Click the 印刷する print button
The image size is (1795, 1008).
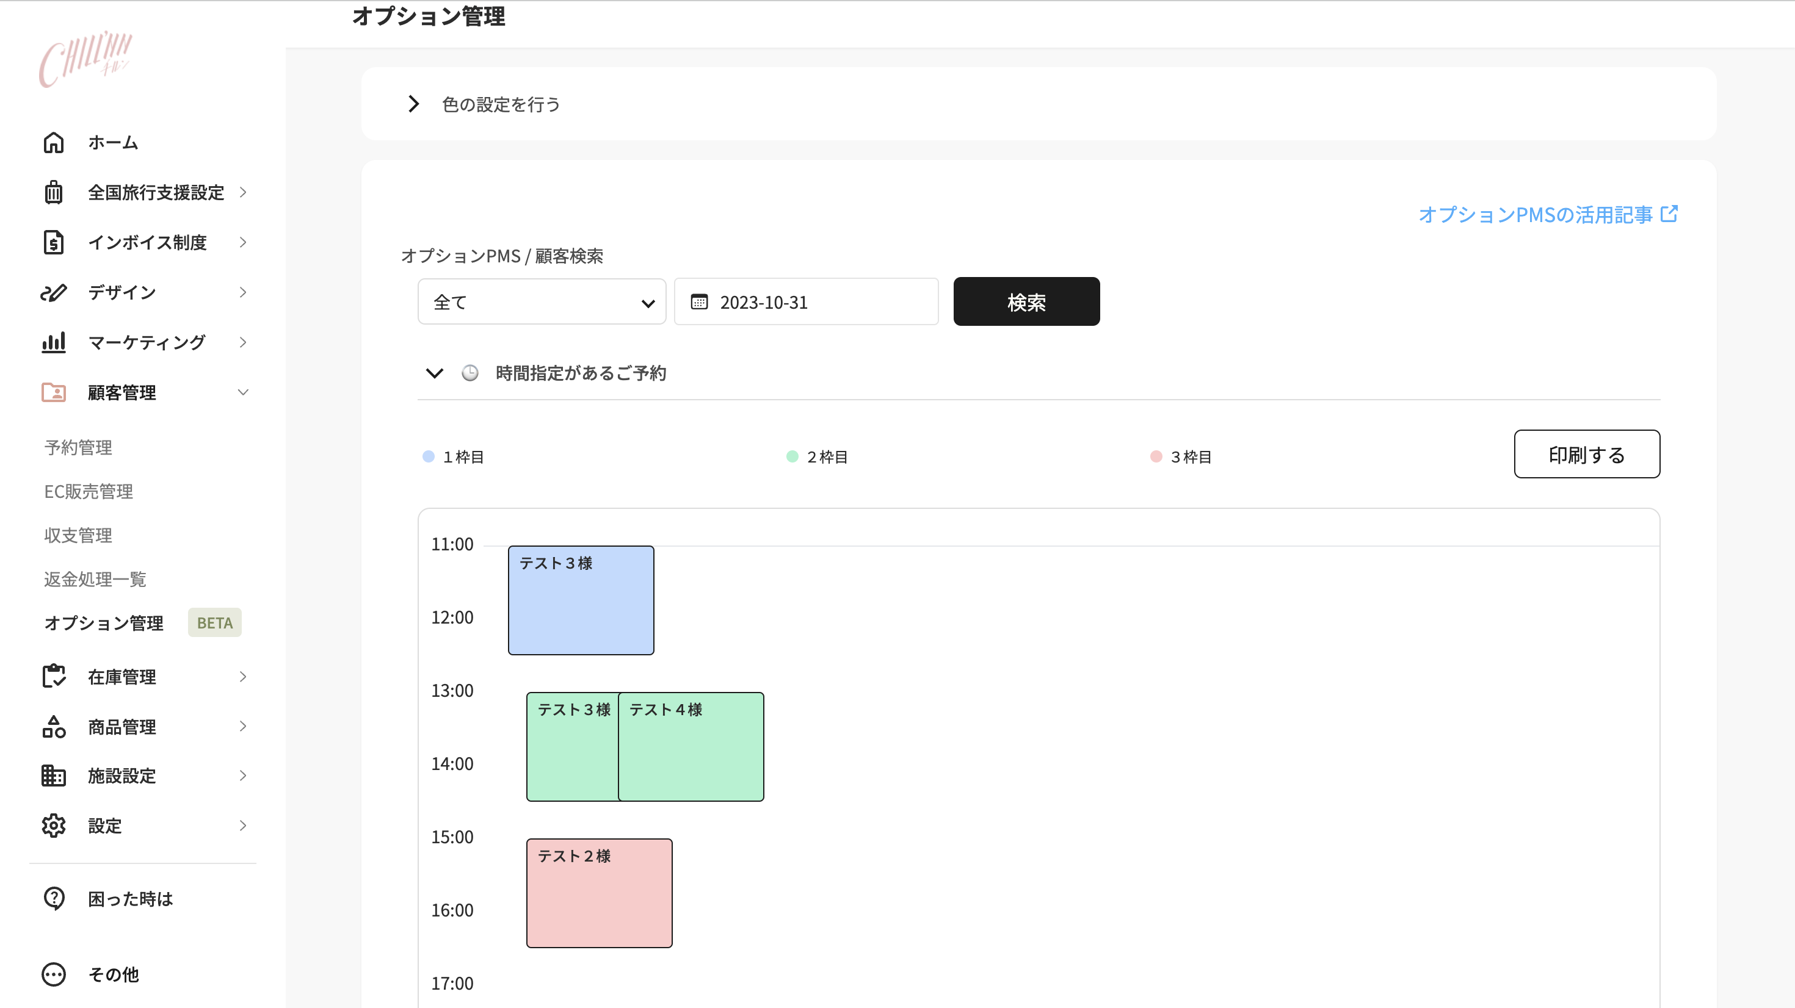click(1587, 453)
